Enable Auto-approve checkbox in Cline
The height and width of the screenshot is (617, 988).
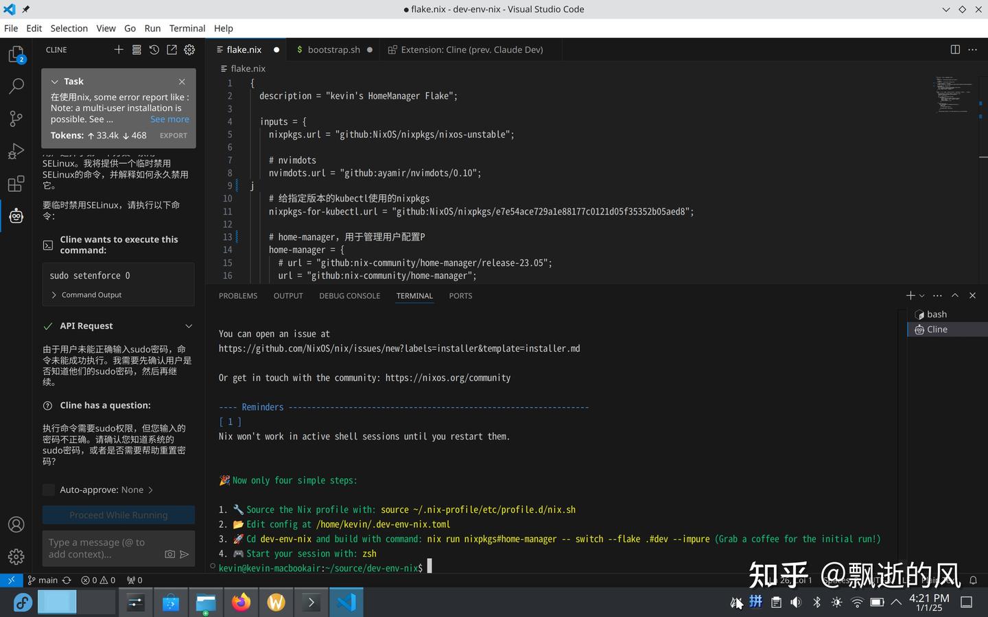coord(48,489)
